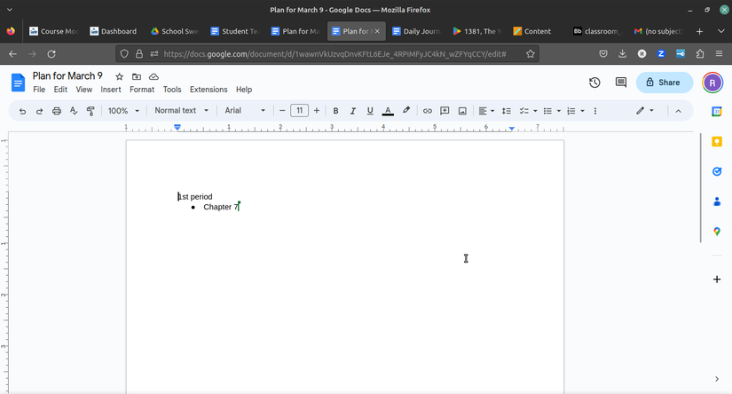
Task: Click the font size input field
Action: coord(299,111)
